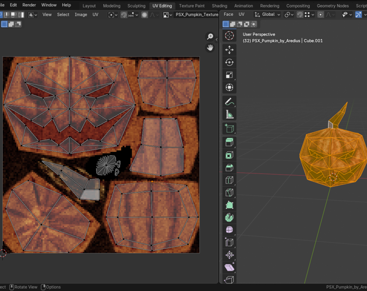This screenshot has width=367, height=291.
Task: Expand the UV editor pivot point dropdown
Action: click(112, 15)
